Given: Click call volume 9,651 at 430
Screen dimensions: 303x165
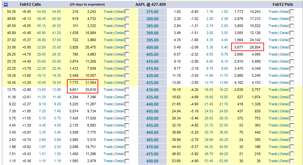Looking at the screenshot, I should (x=74, y=90).
